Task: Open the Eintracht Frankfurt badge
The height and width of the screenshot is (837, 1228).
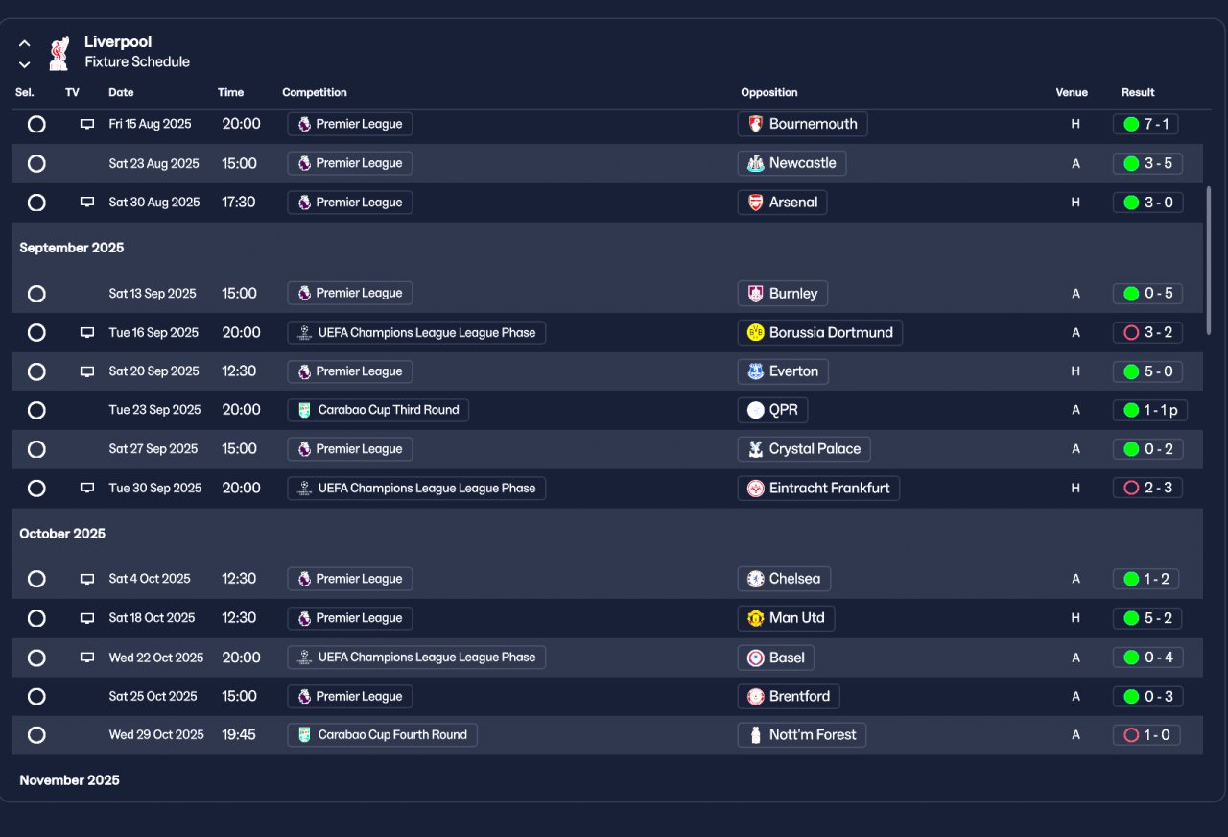Action: [x=756, y=489]
